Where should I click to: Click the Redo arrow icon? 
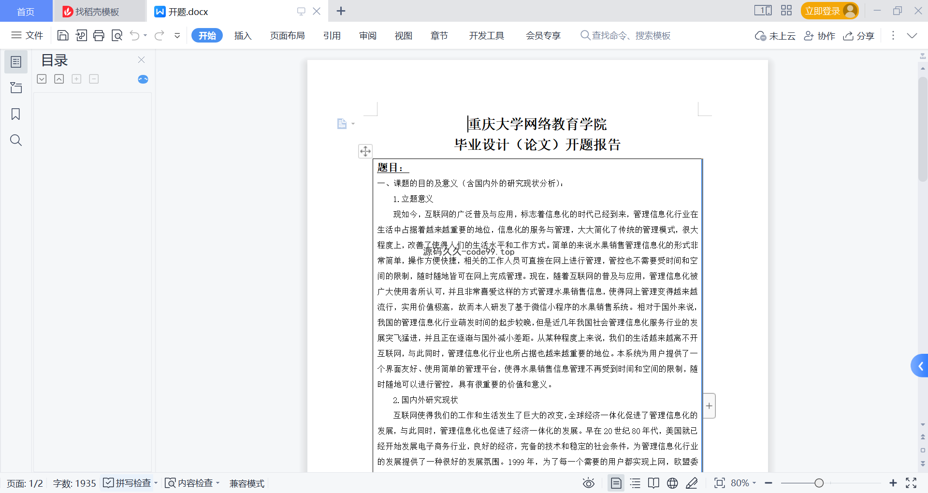pos(159,35)
